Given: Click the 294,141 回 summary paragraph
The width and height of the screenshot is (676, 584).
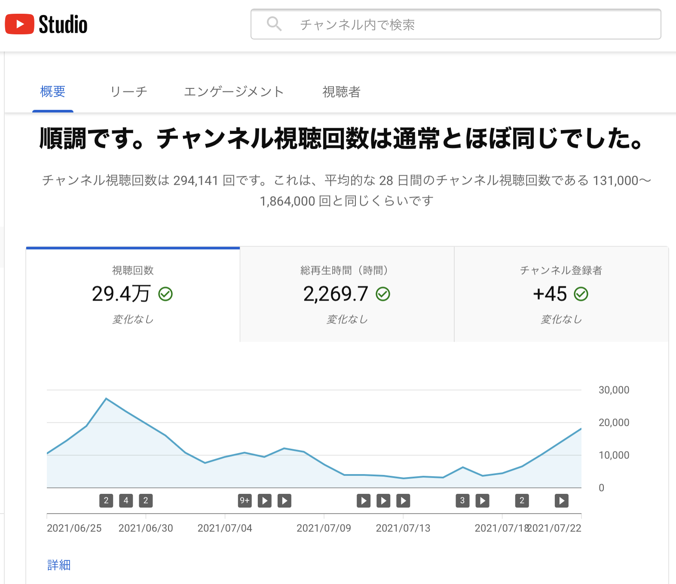Looking at the screenshot, I should [x=346, y=190].
